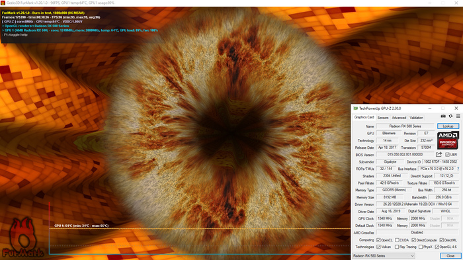The height and width of the screenshot is (260, 463).
Task: Click the GPU-Z title bar app icon
Action: point(356,108)
